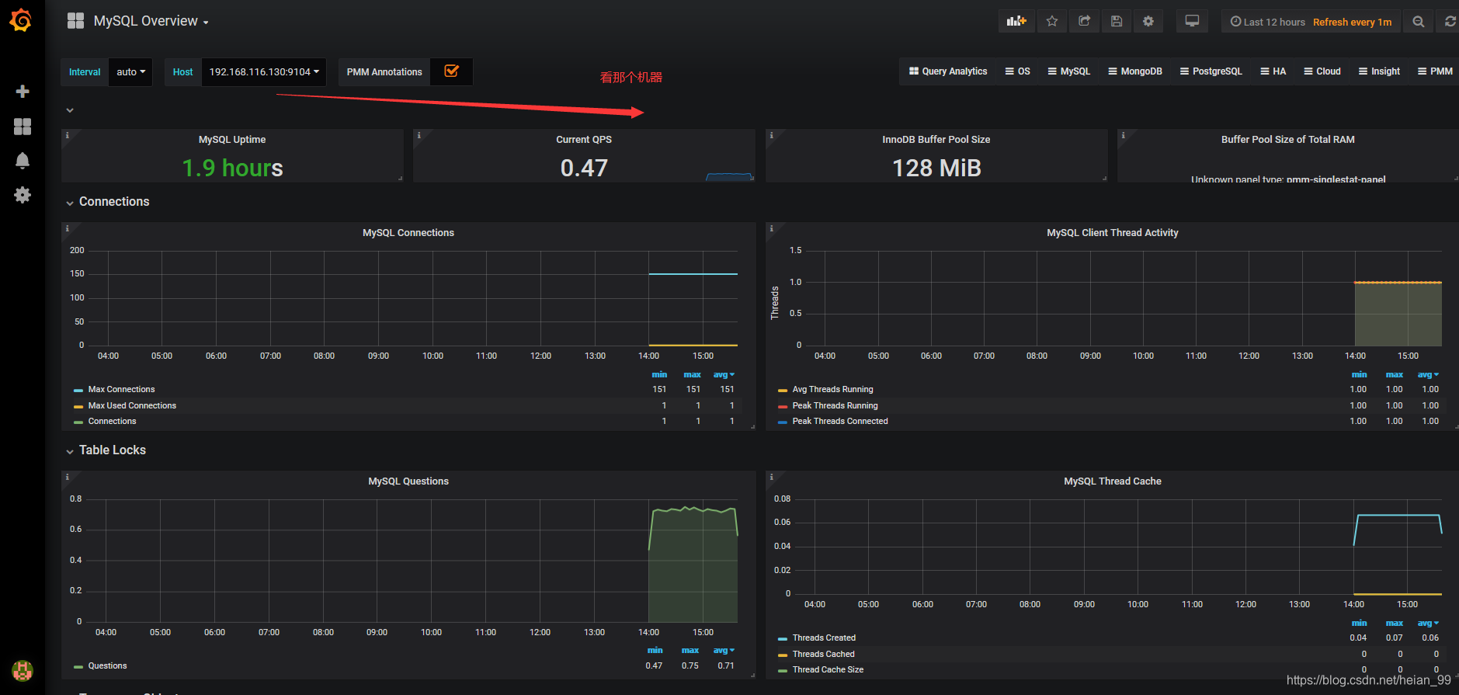This screenshot has width=1459, height=695.
Task: Sort MySQL Questions legend by max
Action: (x=690, y=650)
